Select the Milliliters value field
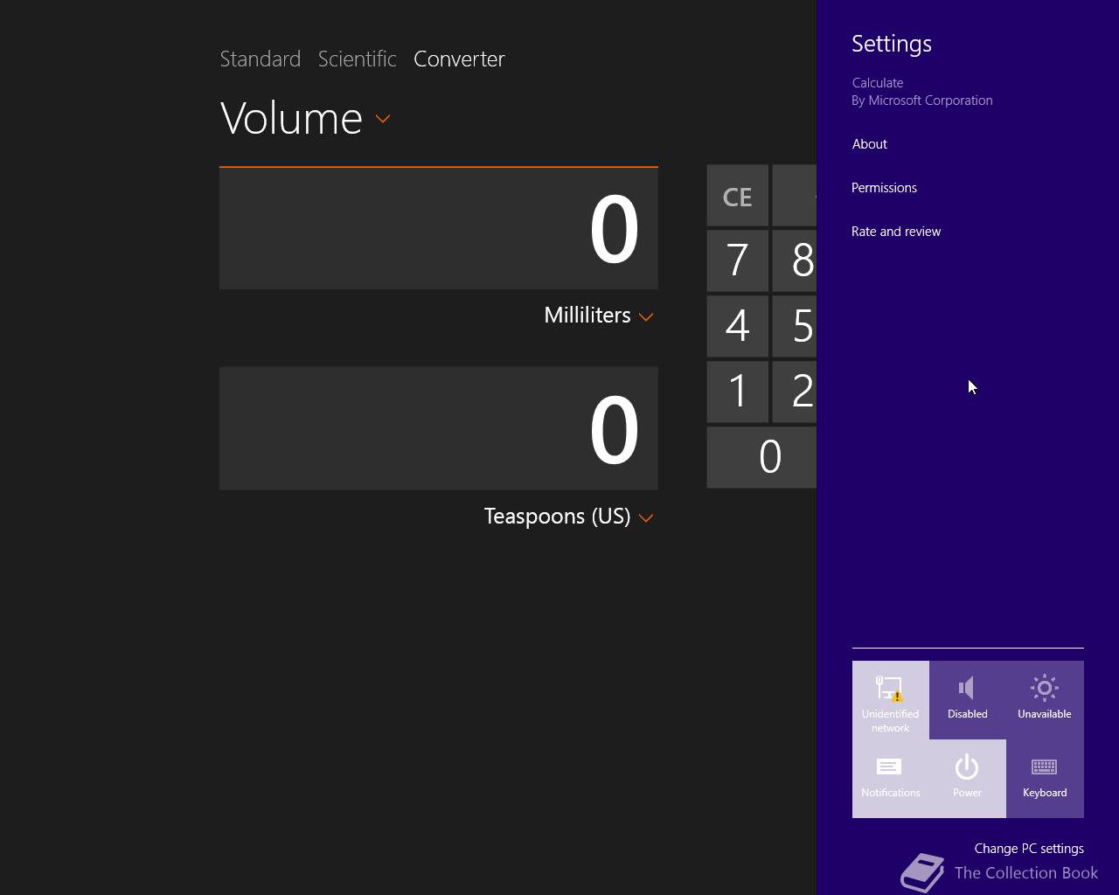The image size is (1119, 895). (439, 228)
